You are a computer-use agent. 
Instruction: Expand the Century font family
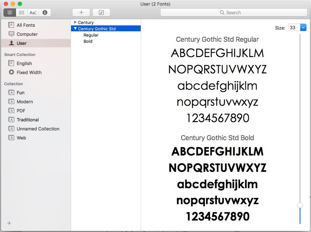(75, 22)
